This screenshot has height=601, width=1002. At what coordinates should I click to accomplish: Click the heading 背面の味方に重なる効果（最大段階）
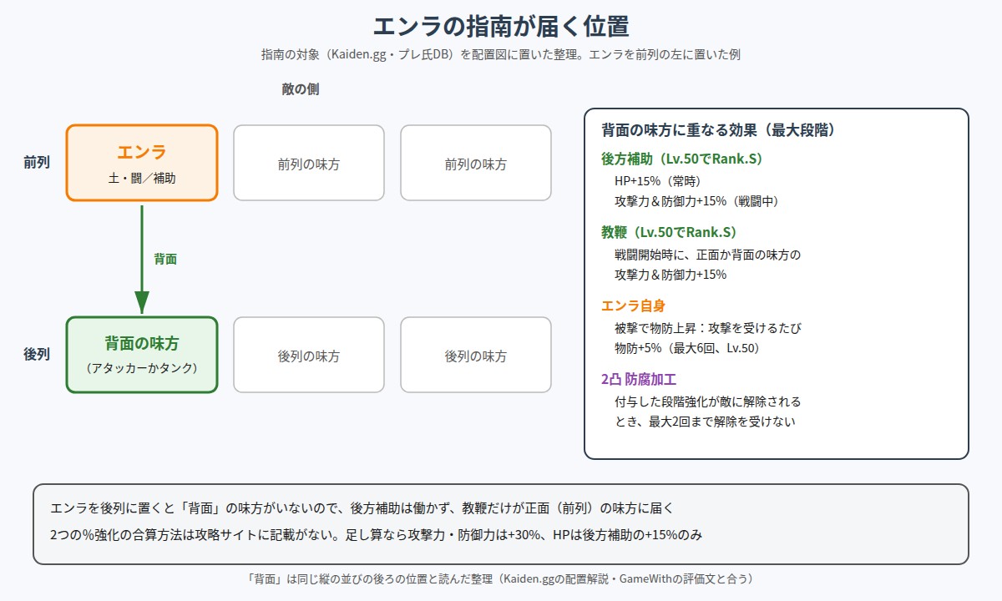pos(718,130)
